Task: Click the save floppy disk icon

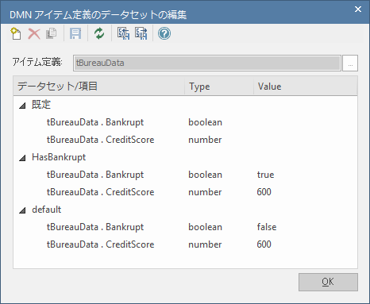Action: (75, 33)
